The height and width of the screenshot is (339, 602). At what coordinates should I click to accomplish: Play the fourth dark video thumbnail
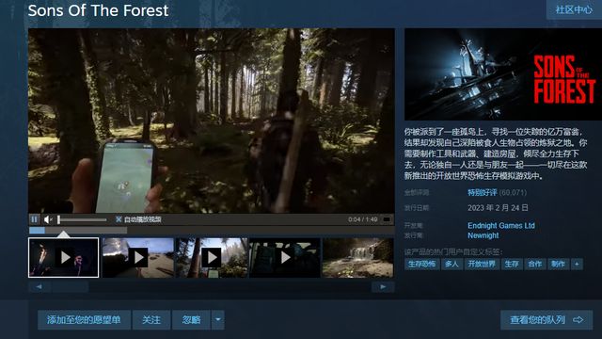pos(285,257)
